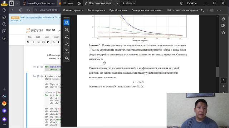Image resolution: width=229 pixels, height=128 pixels.
Task: Copy selected cell in Jupyter toolbar
Action: (x=43, y=42)
